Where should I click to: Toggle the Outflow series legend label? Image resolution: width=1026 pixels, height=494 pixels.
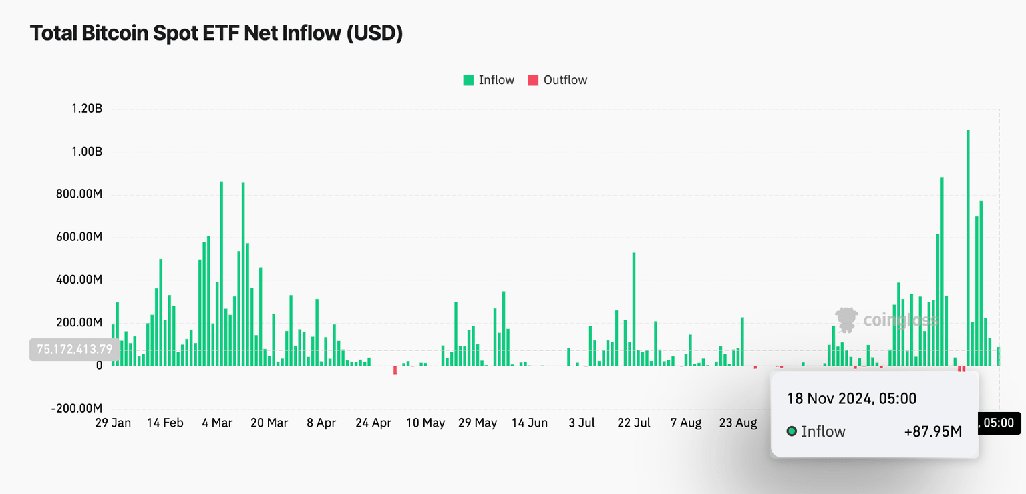point(565,80)
